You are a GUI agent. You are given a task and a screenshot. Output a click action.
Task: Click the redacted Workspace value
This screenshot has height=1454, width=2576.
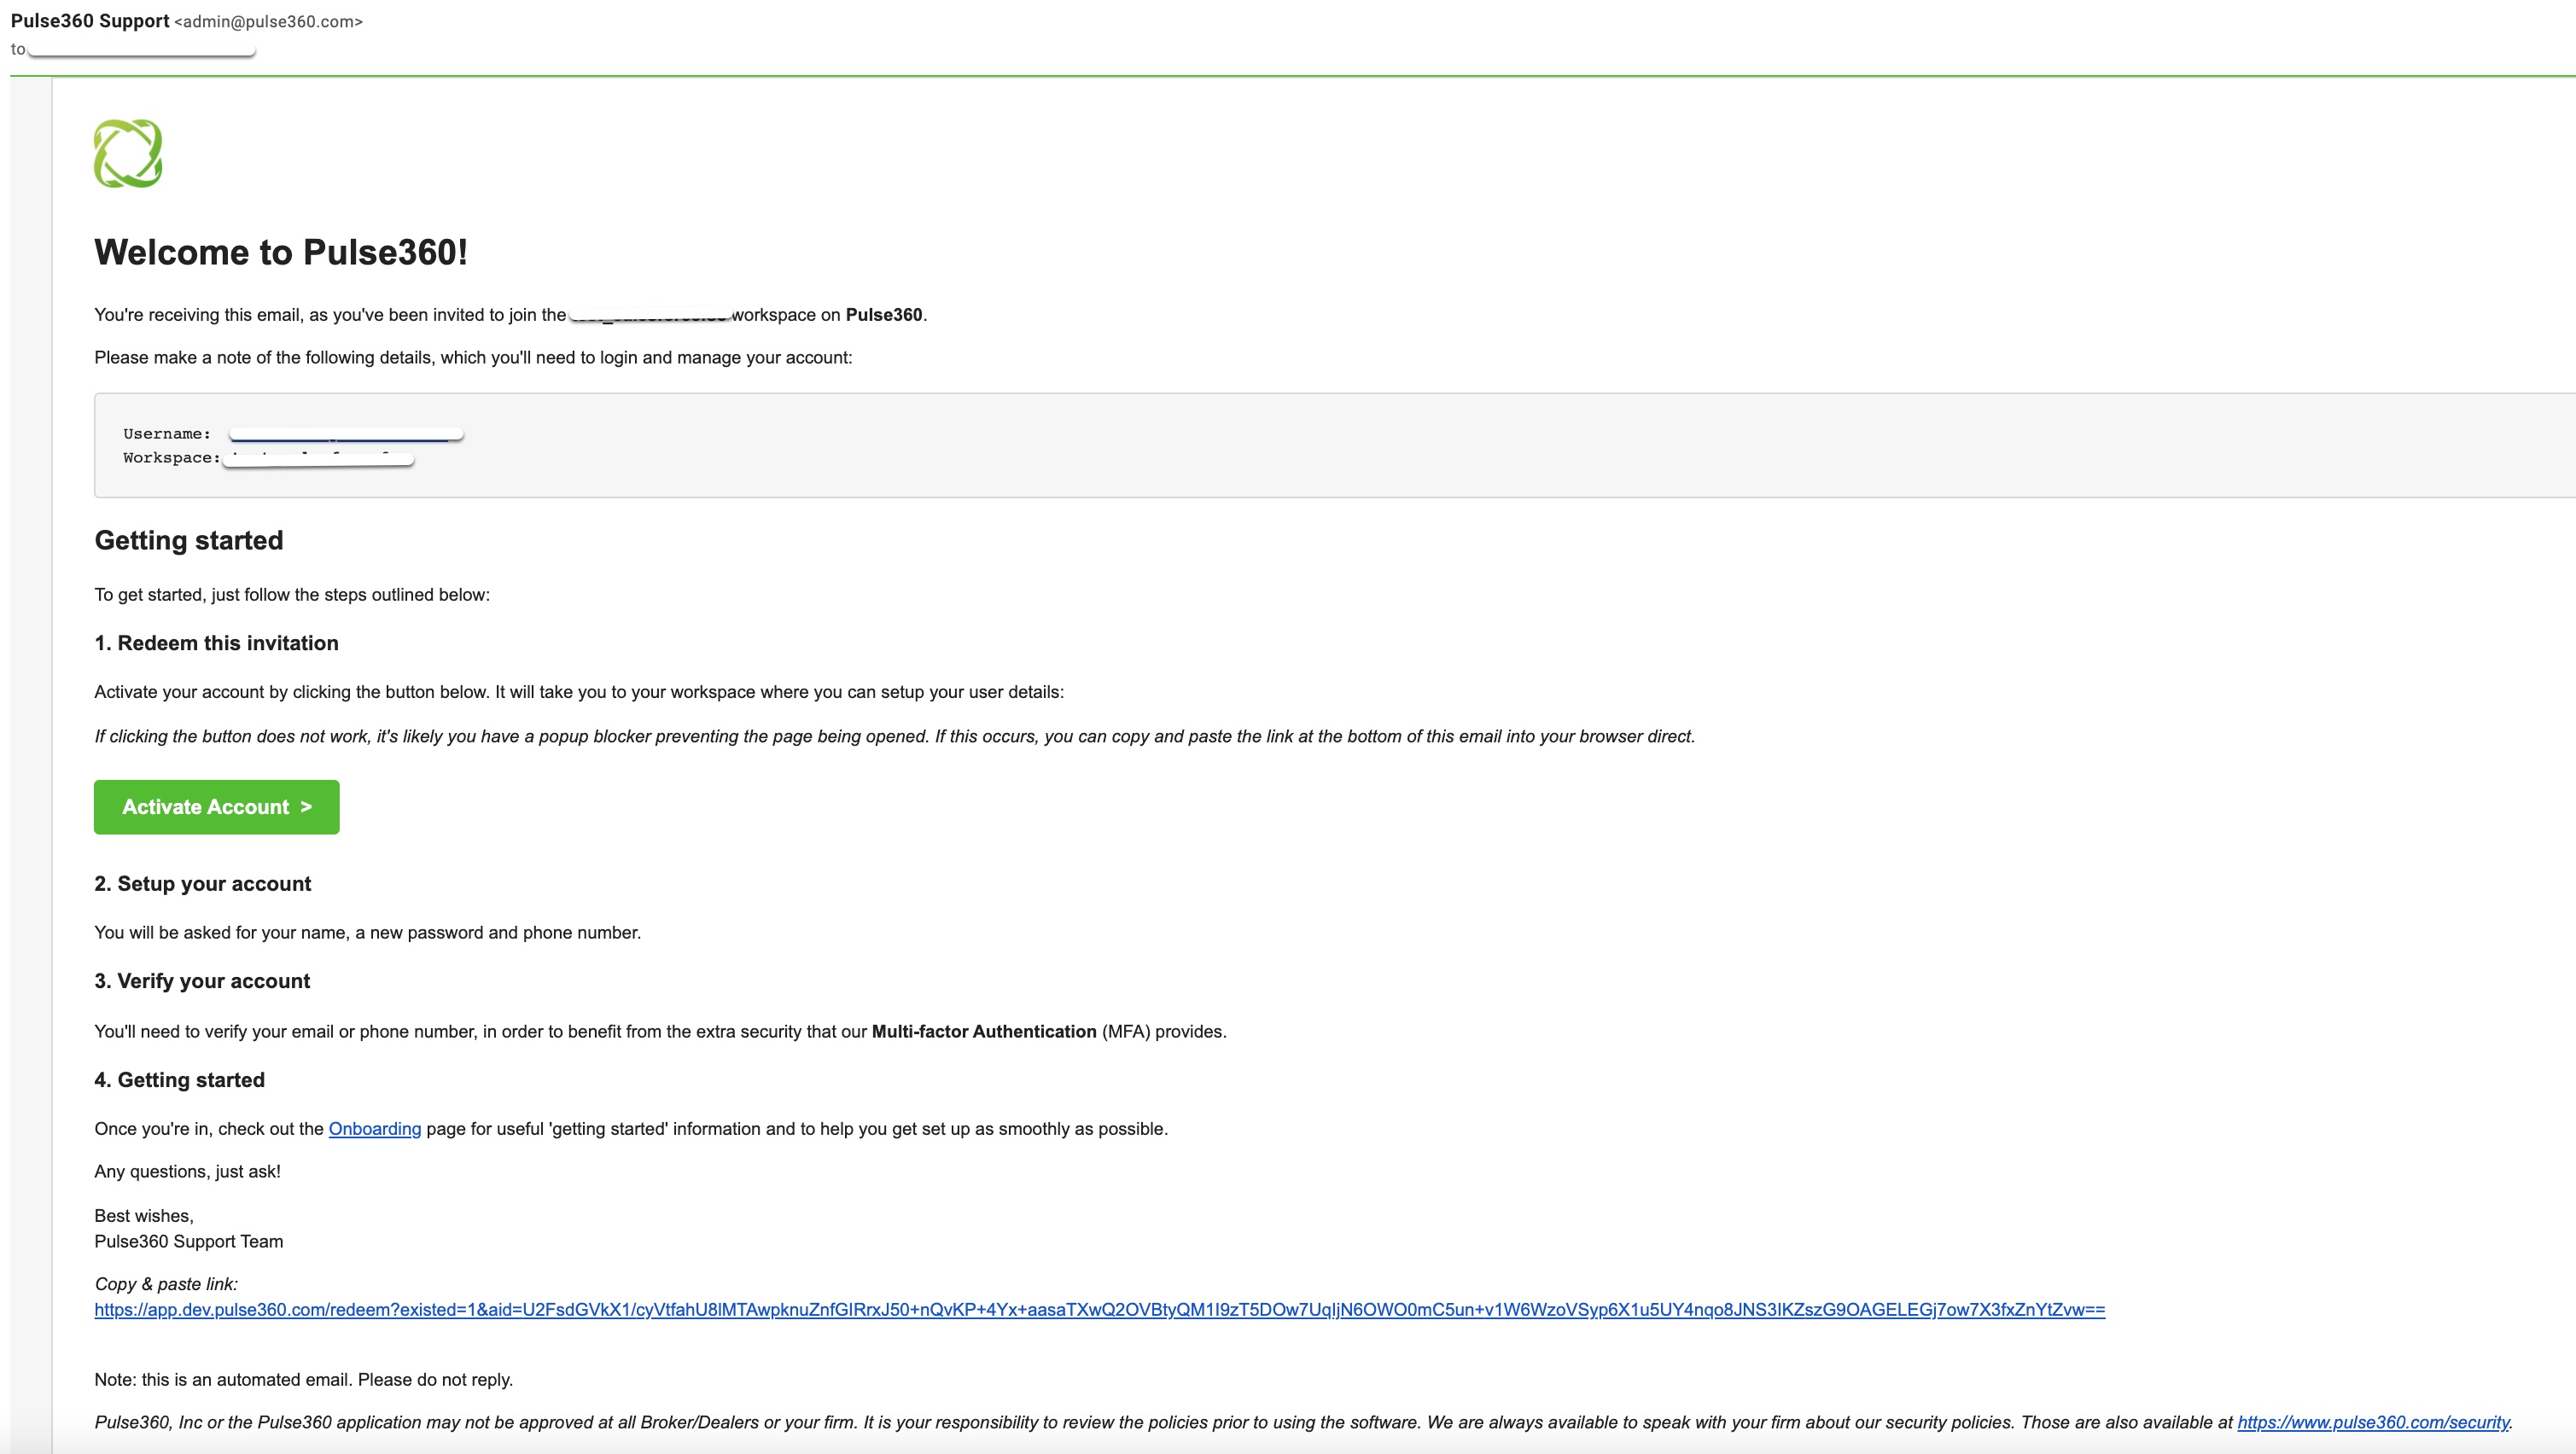[x=317, y=458]
